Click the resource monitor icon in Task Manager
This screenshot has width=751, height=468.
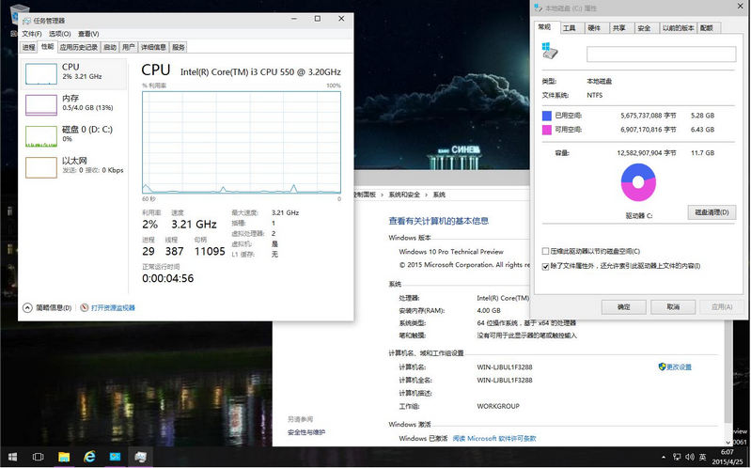click(x=85, y=307)
